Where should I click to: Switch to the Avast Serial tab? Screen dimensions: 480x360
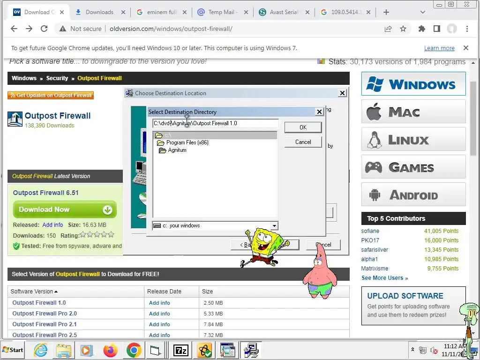[x=284, y=12]
